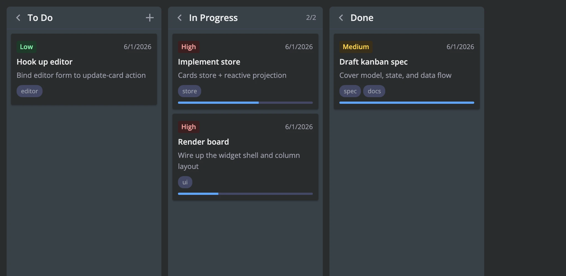The height and width of the screenshot is (276, 566).
Task: Open the Render board card title
Action: (203, 142)
